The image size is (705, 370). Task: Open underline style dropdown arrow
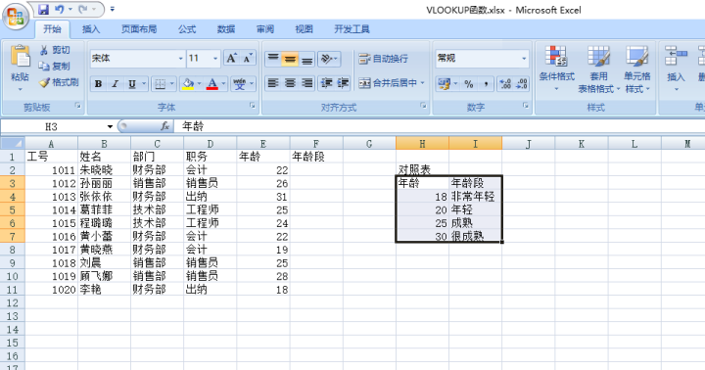(143, 84)
